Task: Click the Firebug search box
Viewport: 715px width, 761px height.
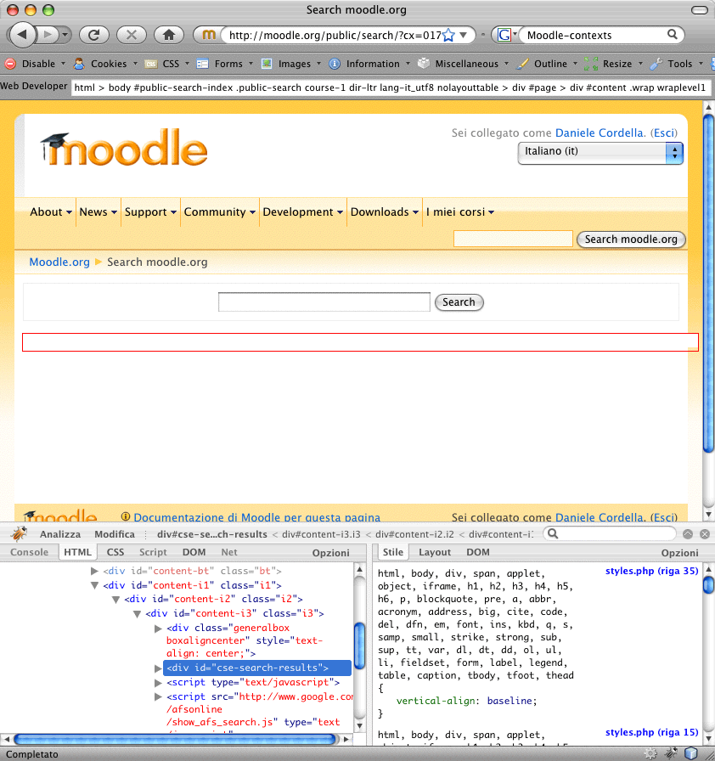Action: [610, 534]
